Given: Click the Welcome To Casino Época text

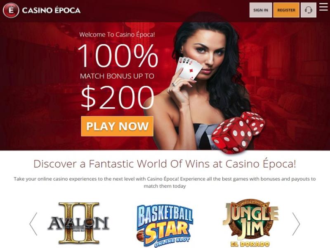Looking at the screenshot, I should click(x=117, y=34).
